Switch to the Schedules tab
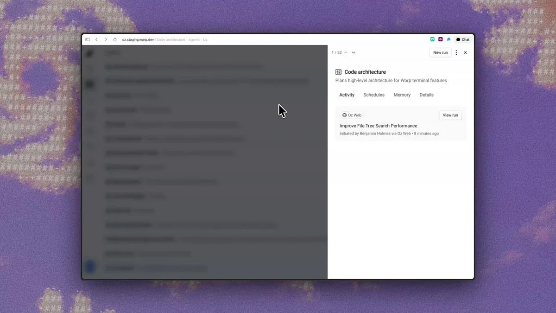This screenshot has height=313, width=556. 374,95
